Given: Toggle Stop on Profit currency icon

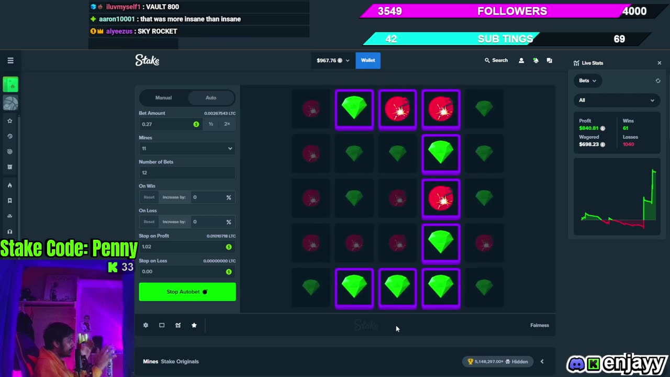Looking at the screenshot, I should (229, 247).
